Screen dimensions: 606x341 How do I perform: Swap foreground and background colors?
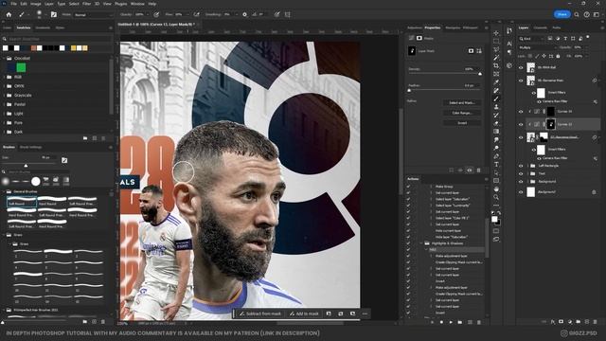click(x=499, y=213)
